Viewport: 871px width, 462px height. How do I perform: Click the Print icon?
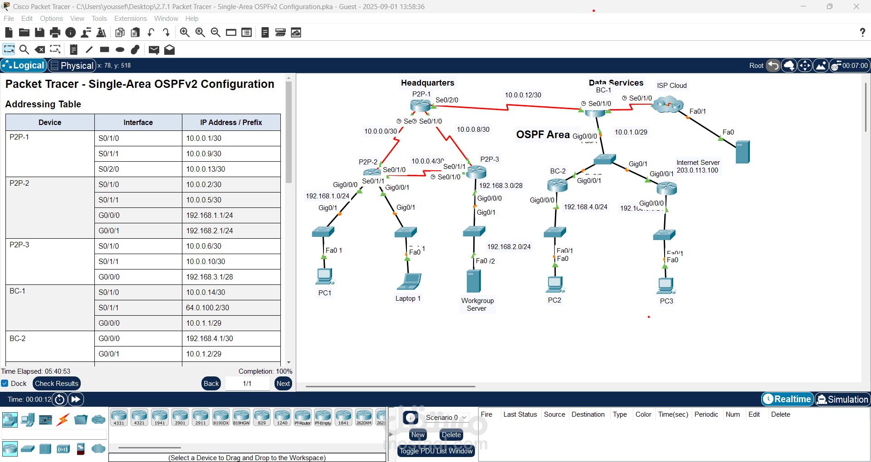point(55,33)
